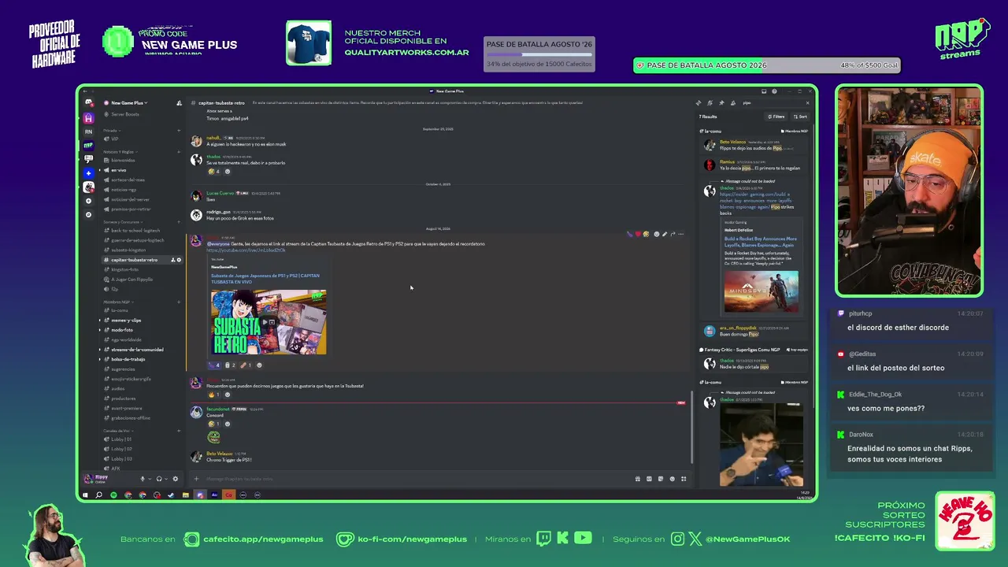Join the Lobby | 03 voice channel
1008x567 pixels.
point(121,458)
